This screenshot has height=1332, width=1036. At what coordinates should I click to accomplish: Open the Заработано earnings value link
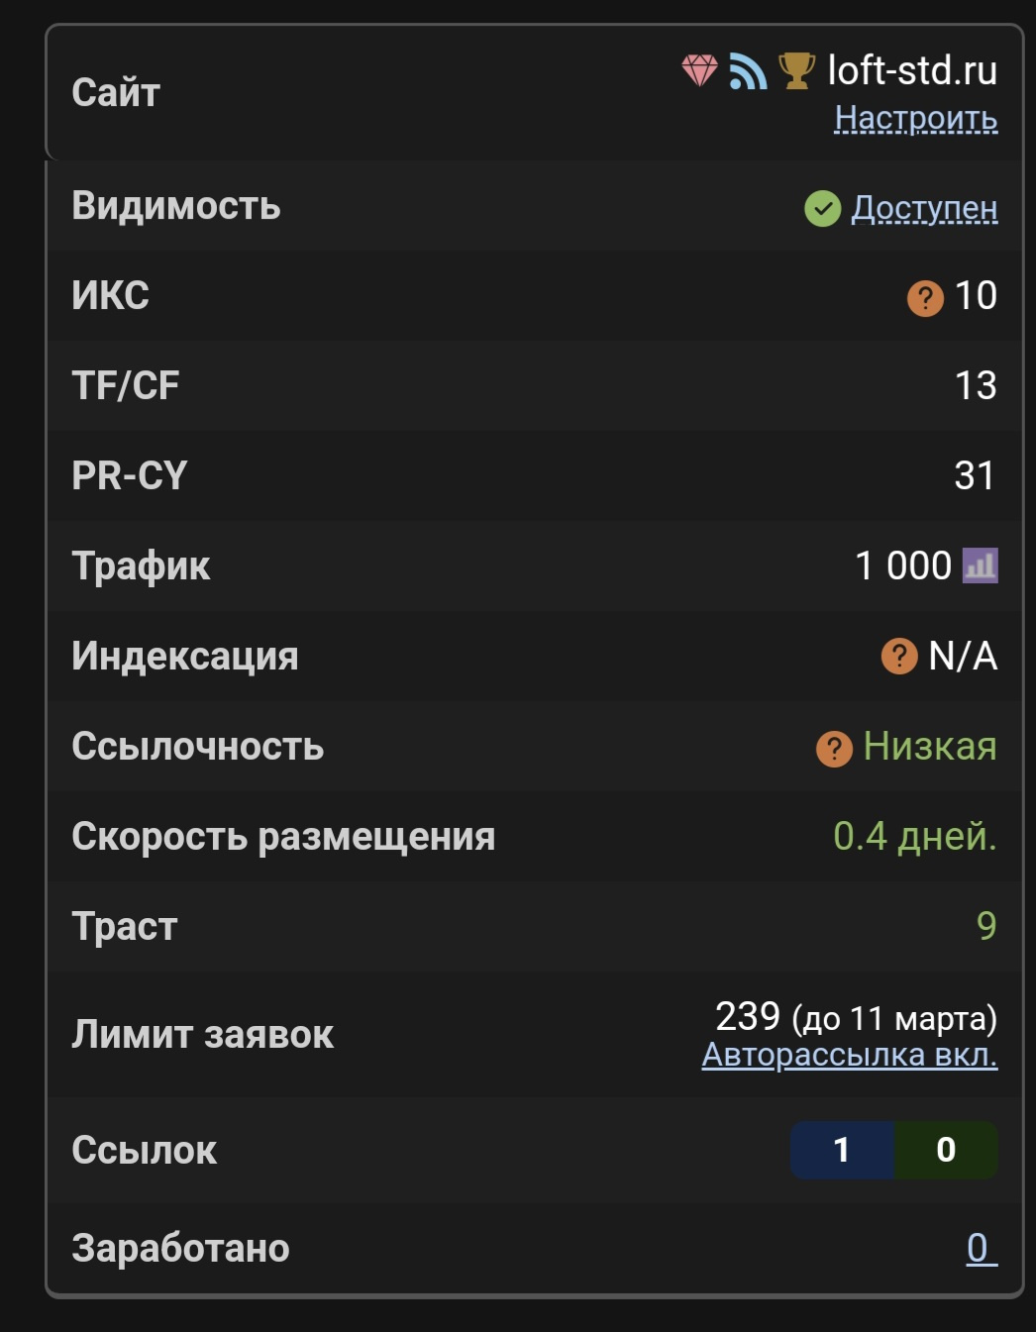(x=979, y=1248)
